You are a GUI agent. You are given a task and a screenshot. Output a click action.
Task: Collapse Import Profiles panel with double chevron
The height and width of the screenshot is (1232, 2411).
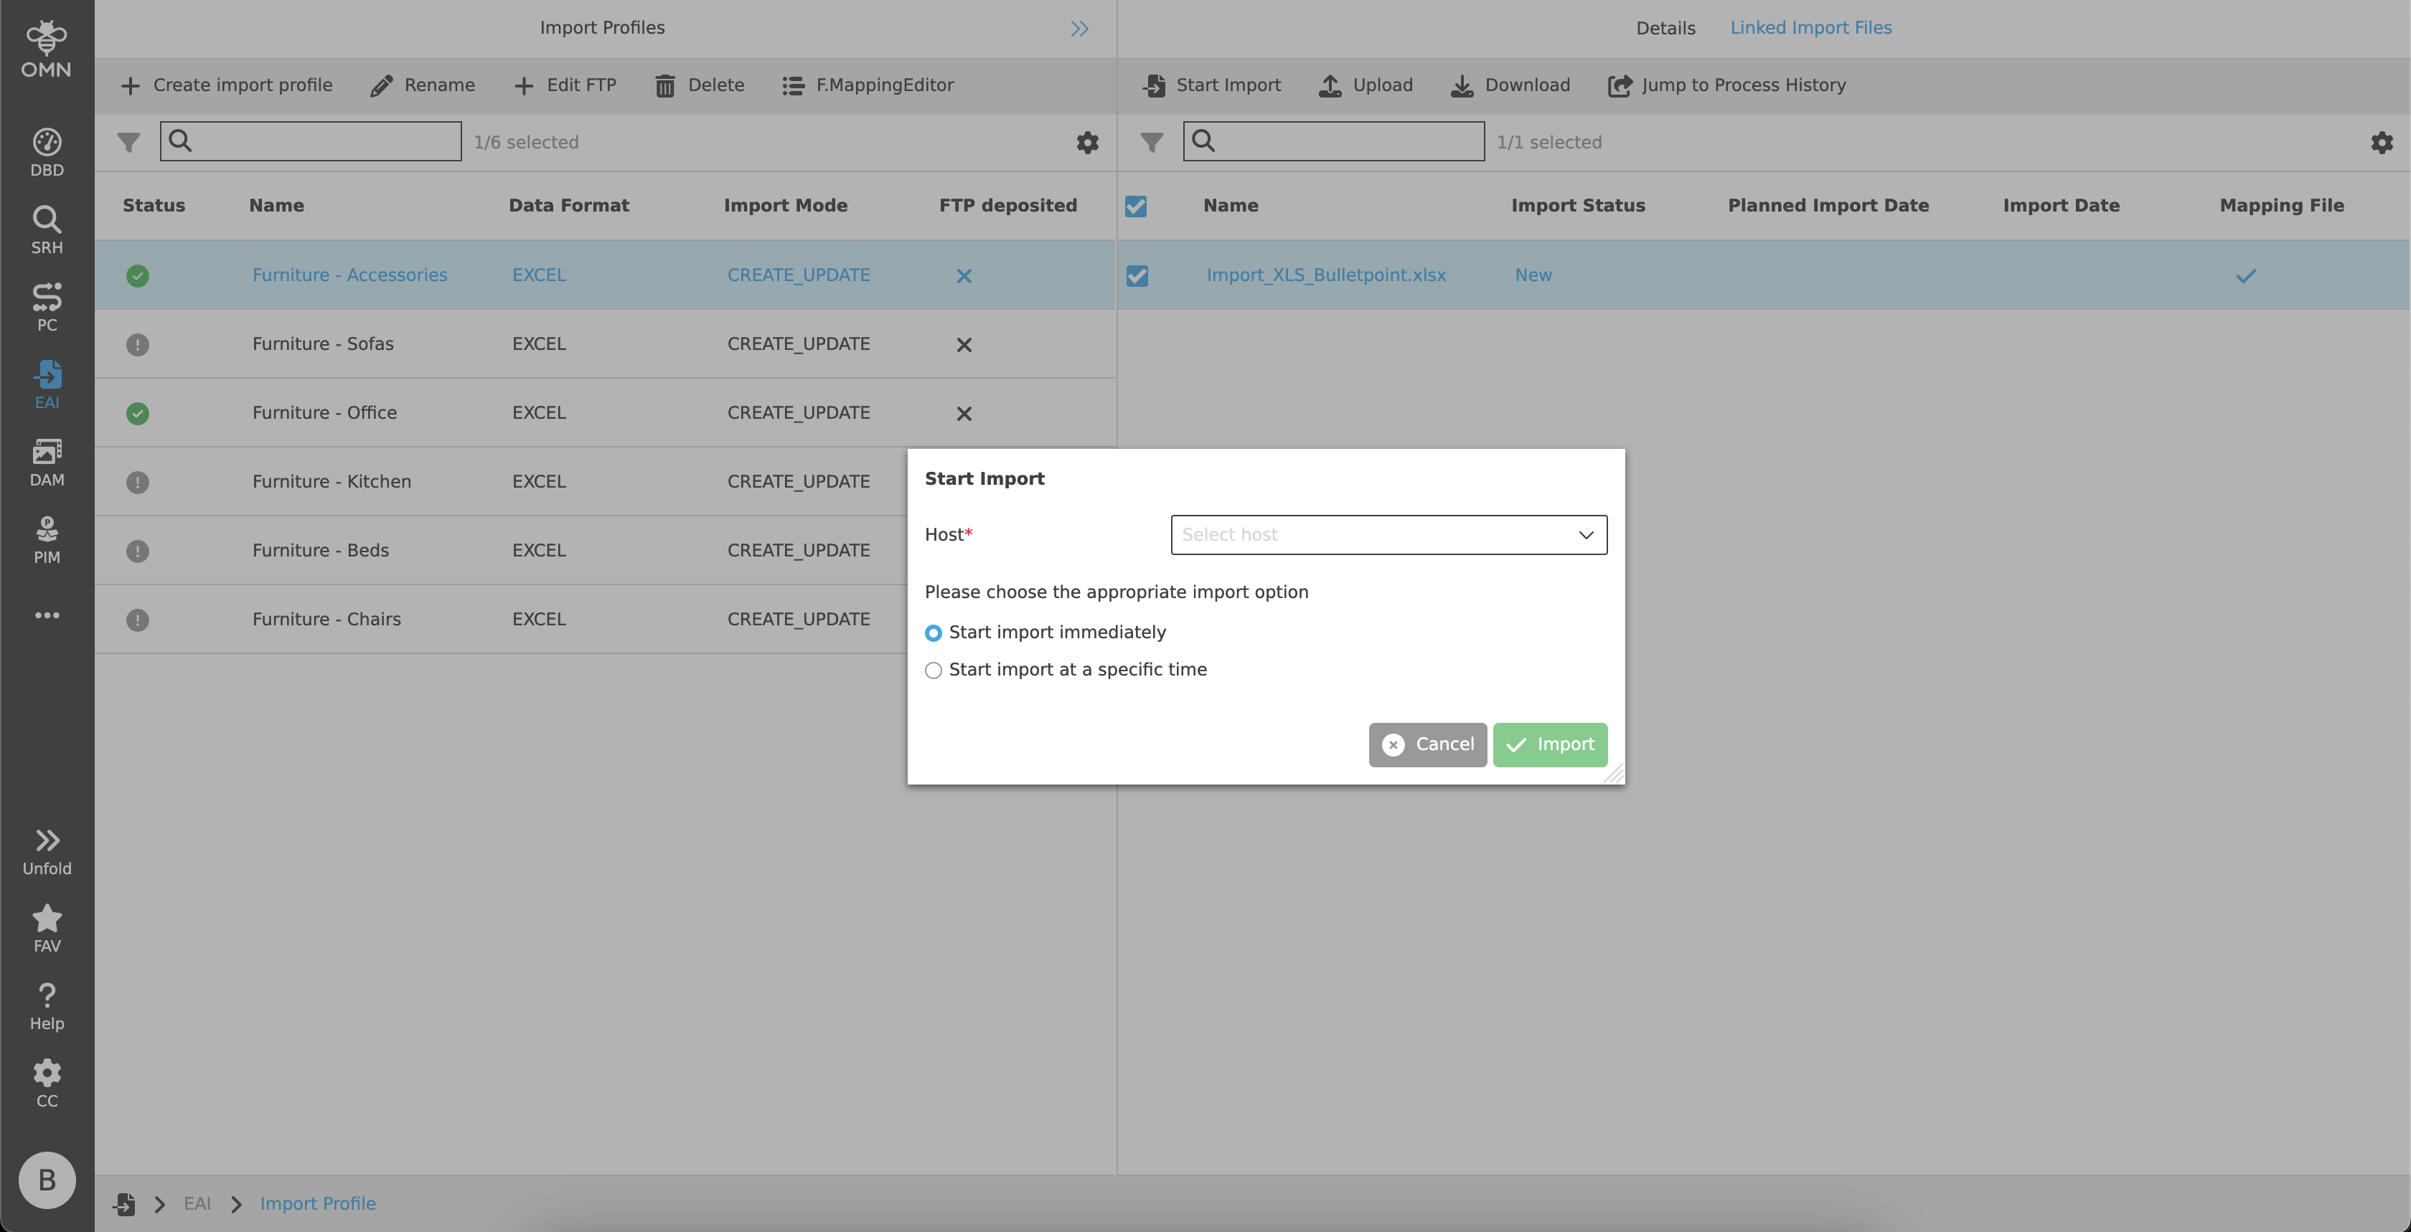pyautogui.click(x=1079, y=29)
